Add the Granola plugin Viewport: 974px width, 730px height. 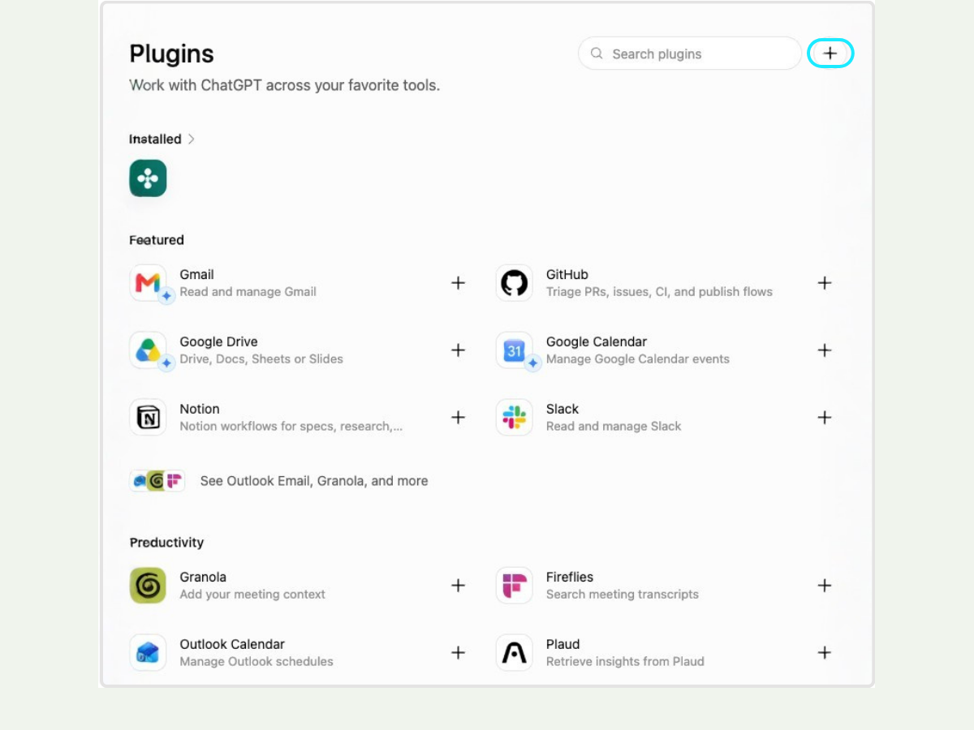[x=459, y=586]
